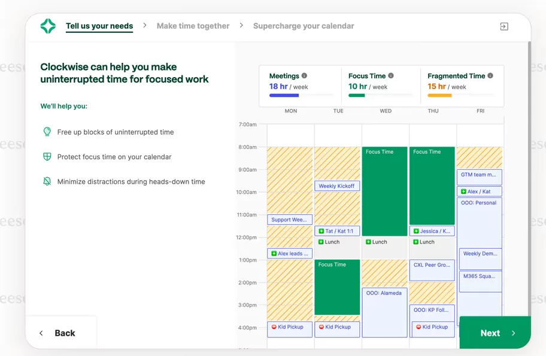The image size is (546, 356).
Task: Click the 12:00pm time label
Action: point(246,238)
